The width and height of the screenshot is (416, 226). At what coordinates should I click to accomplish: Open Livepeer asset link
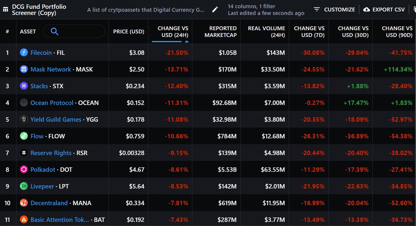coord(42,186)
